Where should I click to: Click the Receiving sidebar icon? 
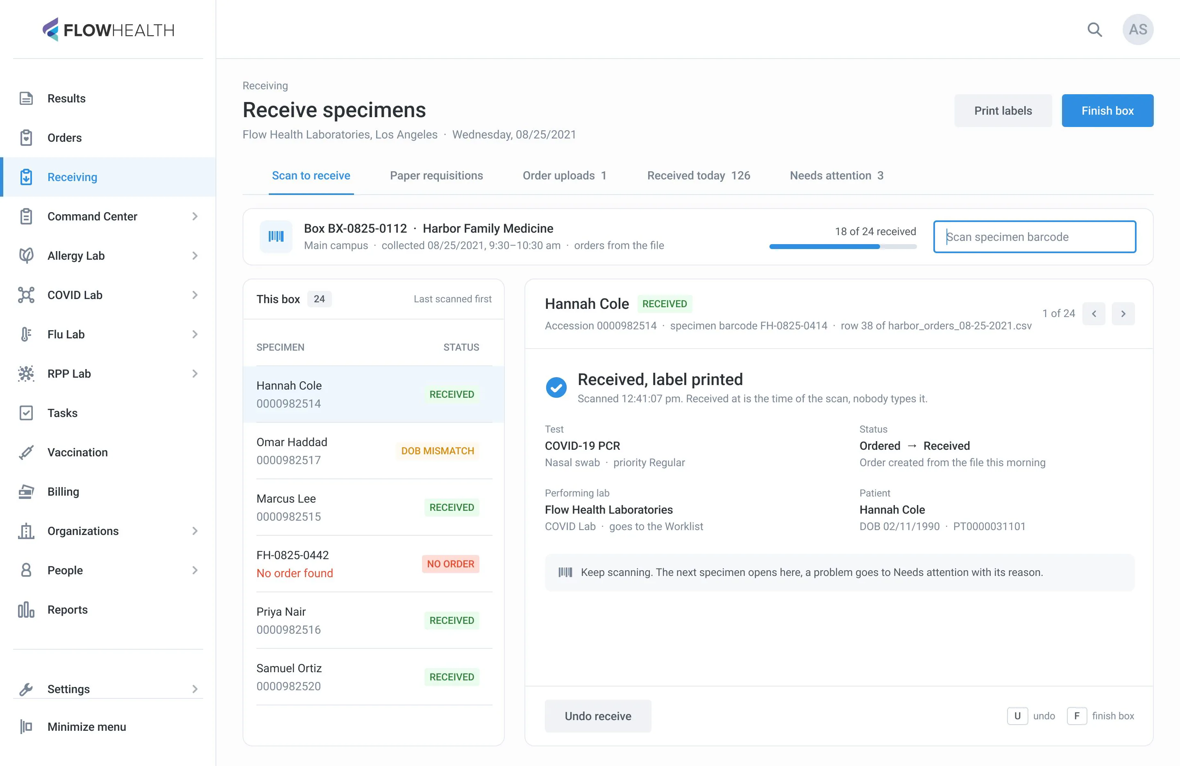(26, 177)
